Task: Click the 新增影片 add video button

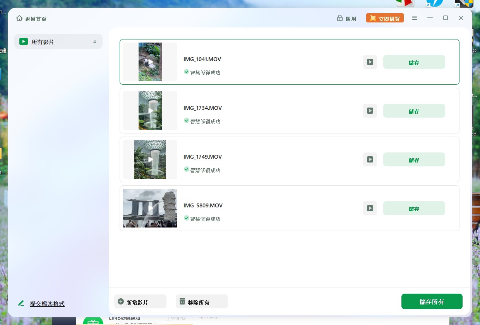Action: click(140, 301)
